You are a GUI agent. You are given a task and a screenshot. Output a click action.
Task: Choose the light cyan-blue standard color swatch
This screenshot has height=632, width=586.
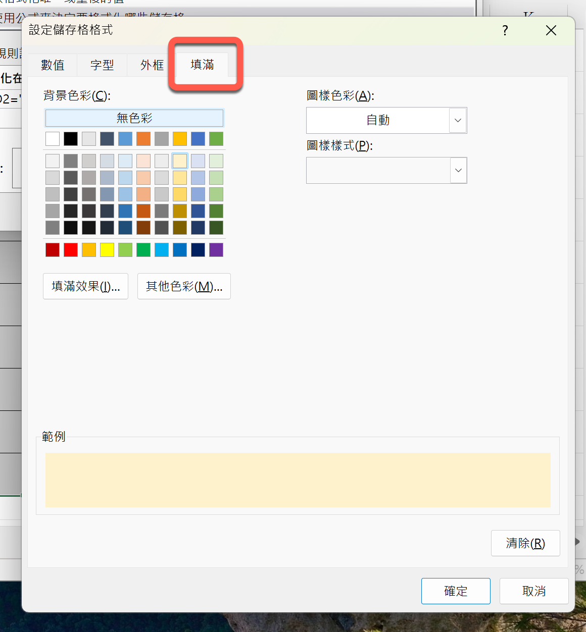pyautogui.click(x=162, y=250)
